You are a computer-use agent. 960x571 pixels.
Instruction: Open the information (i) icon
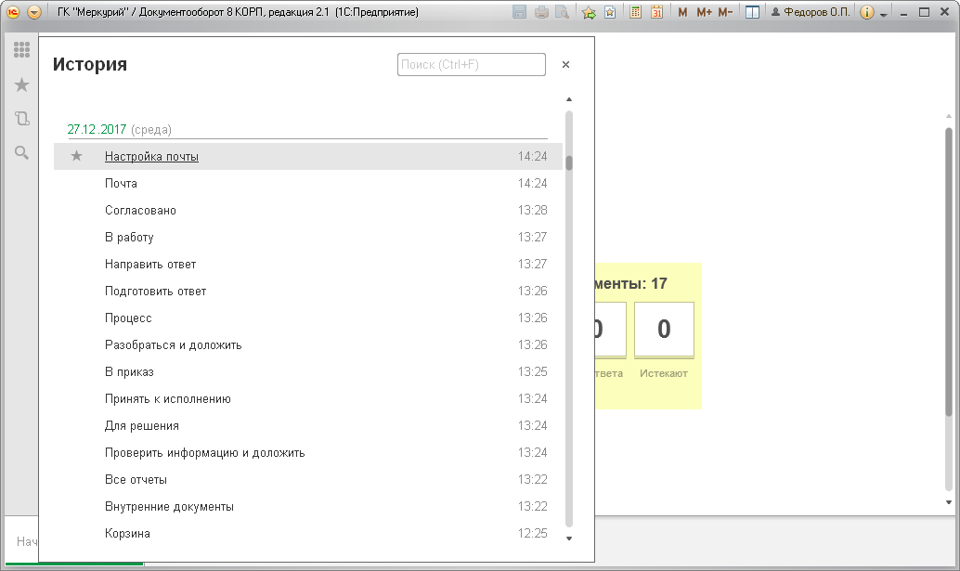click(x=867, y=12)
